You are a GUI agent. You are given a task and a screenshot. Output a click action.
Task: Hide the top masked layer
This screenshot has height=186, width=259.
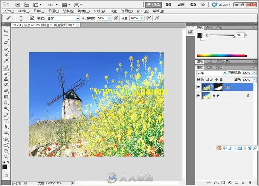point(198,87)
